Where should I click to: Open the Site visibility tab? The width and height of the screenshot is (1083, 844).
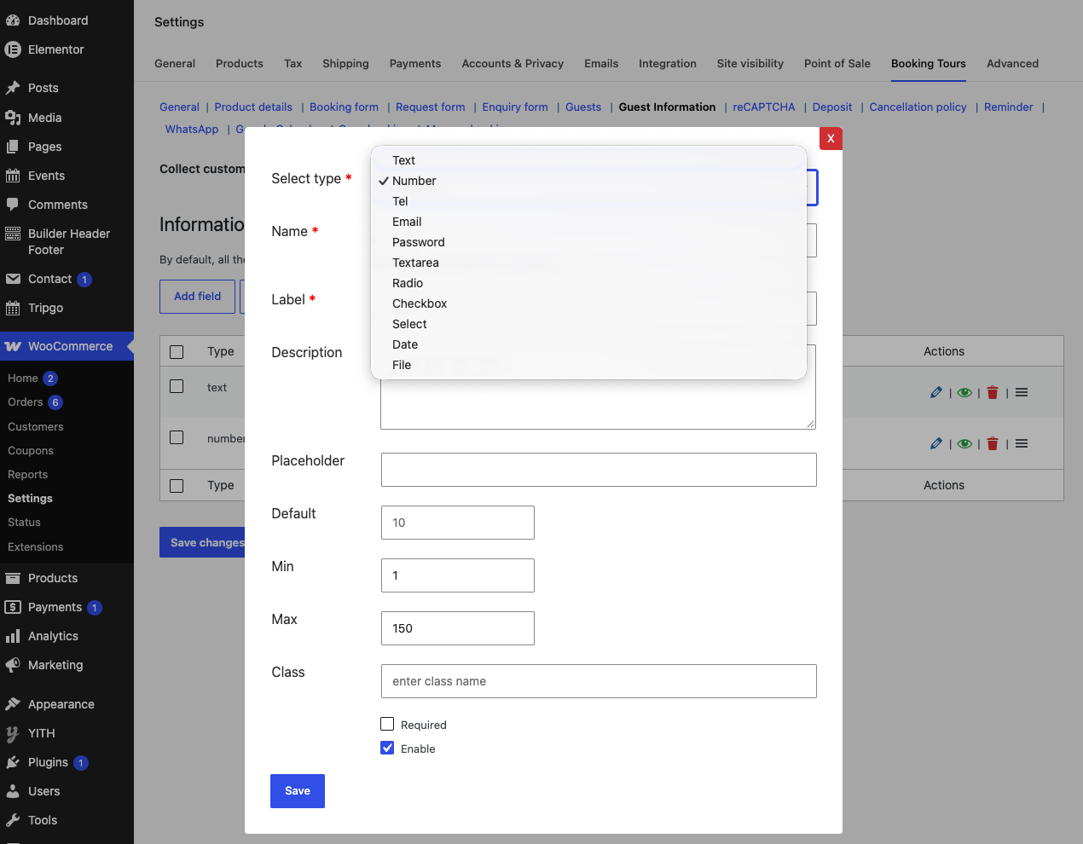(750, 64)
